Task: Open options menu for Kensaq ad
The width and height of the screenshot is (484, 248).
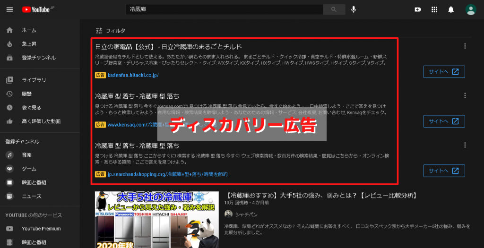Action: (x=465, y=95)
